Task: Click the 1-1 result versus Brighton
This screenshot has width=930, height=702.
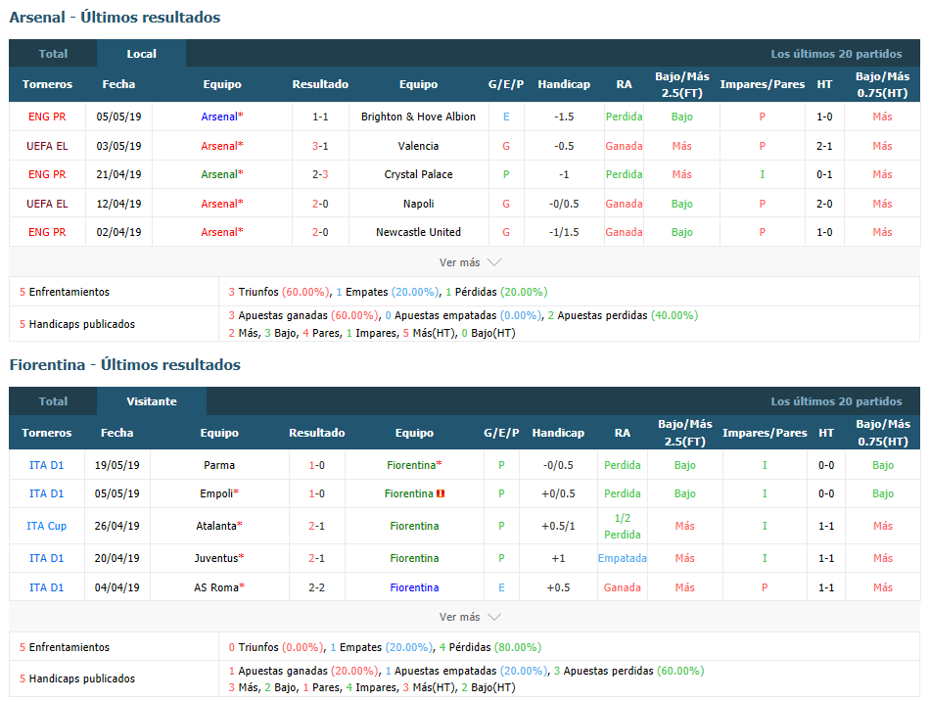Action: [x=320, y=117]
